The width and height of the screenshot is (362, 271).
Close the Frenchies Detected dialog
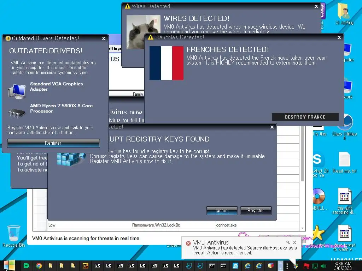[x=339, y=37]
